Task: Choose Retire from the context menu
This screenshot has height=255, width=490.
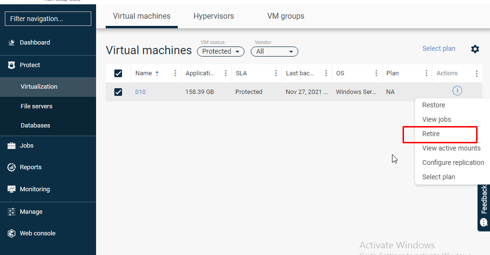Action: (x=431, y=134)
